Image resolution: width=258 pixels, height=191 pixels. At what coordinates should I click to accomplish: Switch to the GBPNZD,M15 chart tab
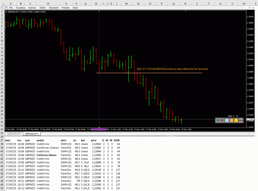point(32,134)
